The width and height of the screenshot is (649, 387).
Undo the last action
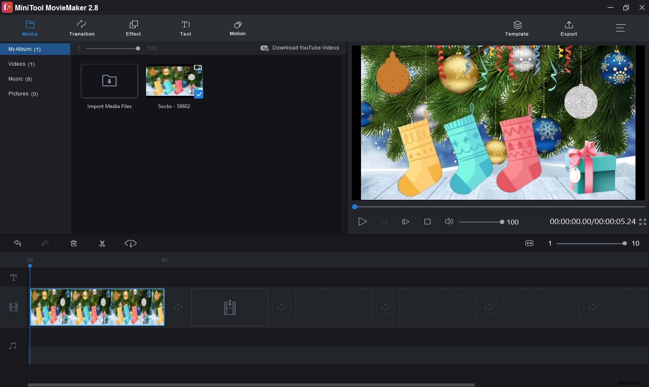[x=18, y=243]
